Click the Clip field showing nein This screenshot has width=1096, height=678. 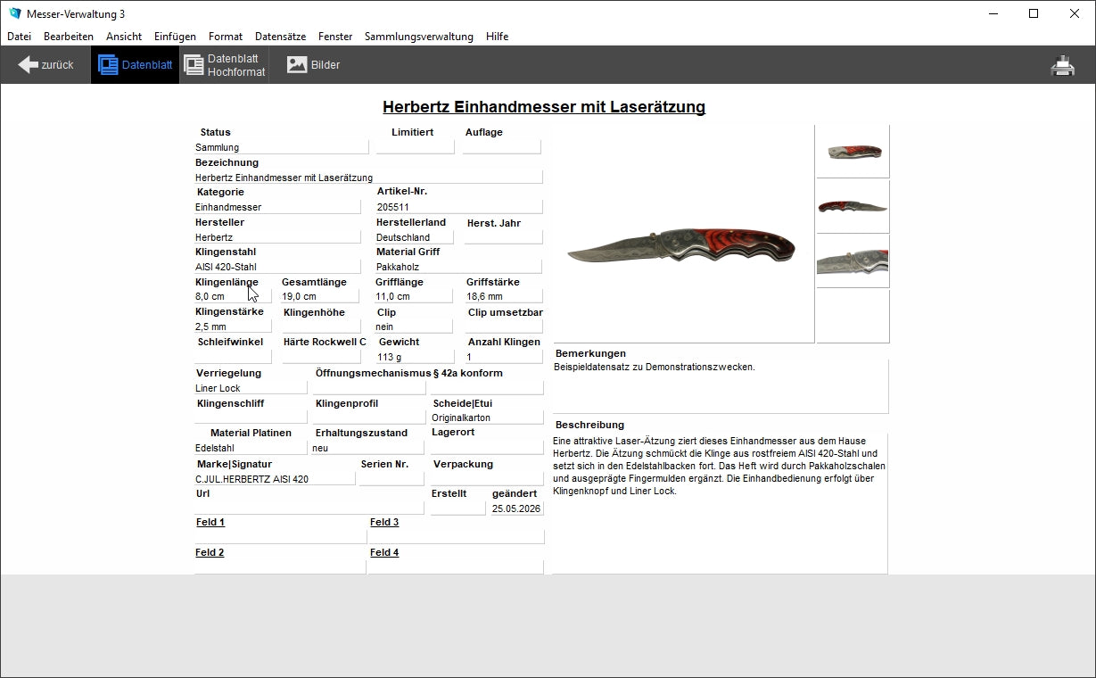coord(414,327)
